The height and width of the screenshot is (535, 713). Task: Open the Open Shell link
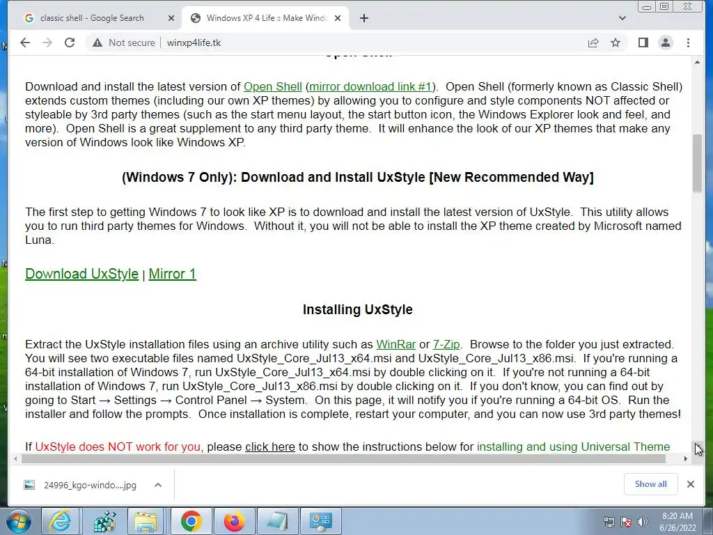(x=273, y=86)
